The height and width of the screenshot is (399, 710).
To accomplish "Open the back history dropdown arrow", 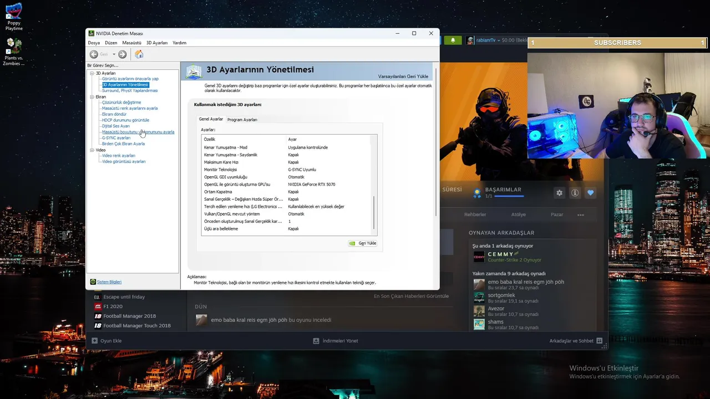I will coord(114,54).
